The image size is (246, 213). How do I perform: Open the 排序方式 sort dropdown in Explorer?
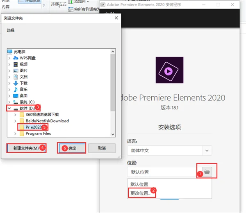tap(59, 5)
